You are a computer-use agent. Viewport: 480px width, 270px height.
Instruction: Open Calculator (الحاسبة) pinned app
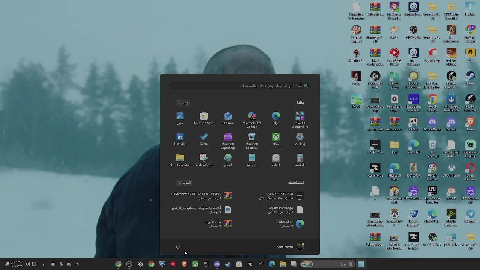point(300,160)
